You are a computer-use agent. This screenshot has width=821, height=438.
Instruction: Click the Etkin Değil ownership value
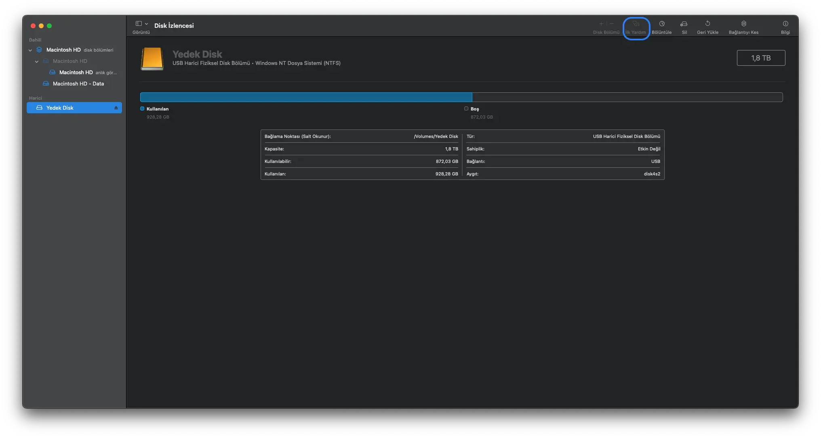pyautogui.click(x=649, y=149)
